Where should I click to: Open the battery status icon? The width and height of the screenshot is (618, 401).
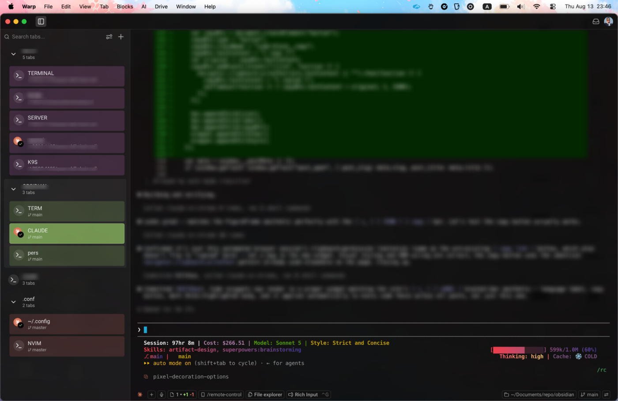pyautogui.click(x=504, y=7)
